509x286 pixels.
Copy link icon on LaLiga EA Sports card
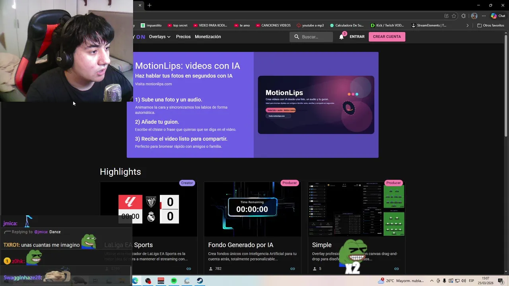[189, 269]
